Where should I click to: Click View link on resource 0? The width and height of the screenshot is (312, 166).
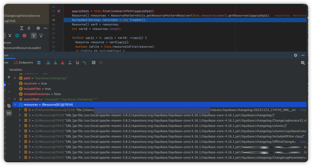coord(303,110)
